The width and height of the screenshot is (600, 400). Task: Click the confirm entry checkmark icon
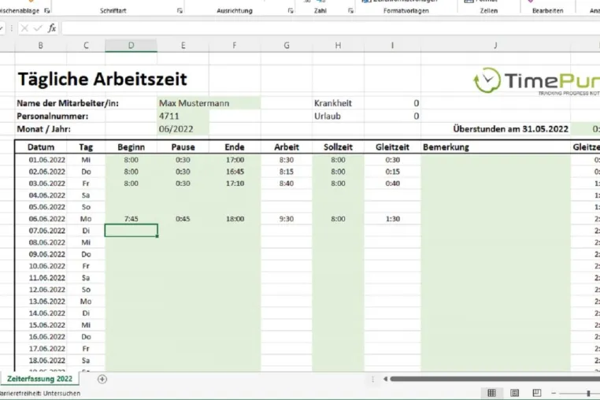pyautogui.click(x=38, y=28)
